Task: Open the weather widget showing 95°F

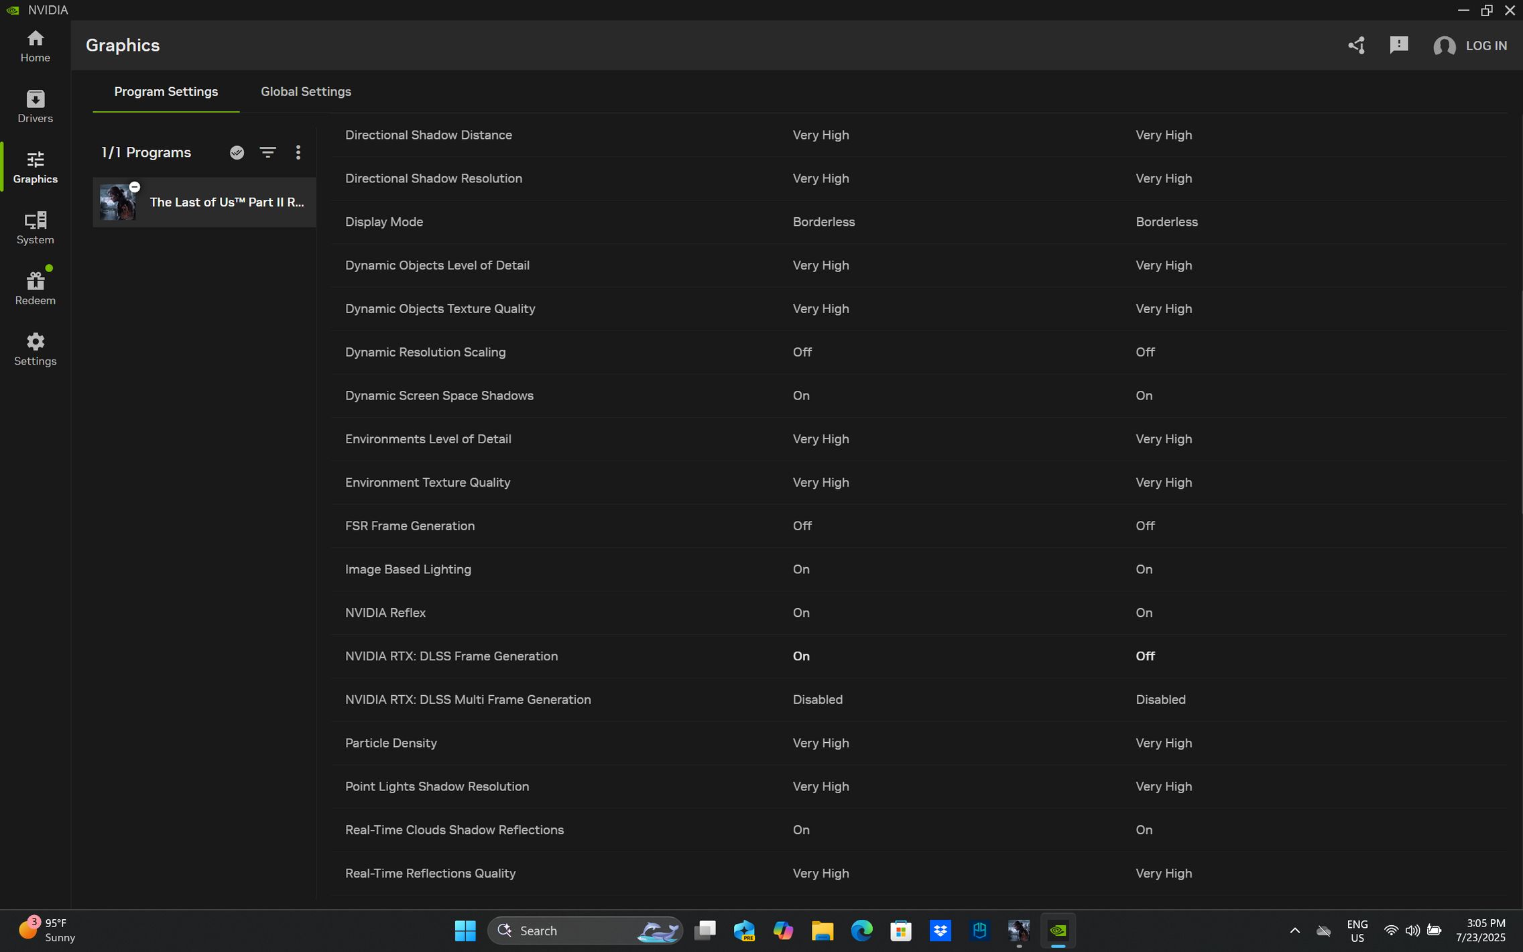Action: (x=47, y=931)
